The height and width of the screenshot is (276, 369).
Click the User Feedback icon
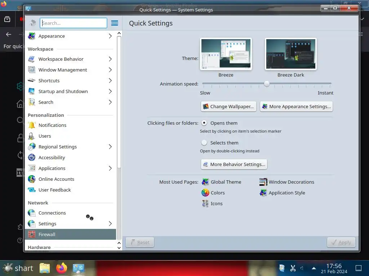[x=32, y=190]
